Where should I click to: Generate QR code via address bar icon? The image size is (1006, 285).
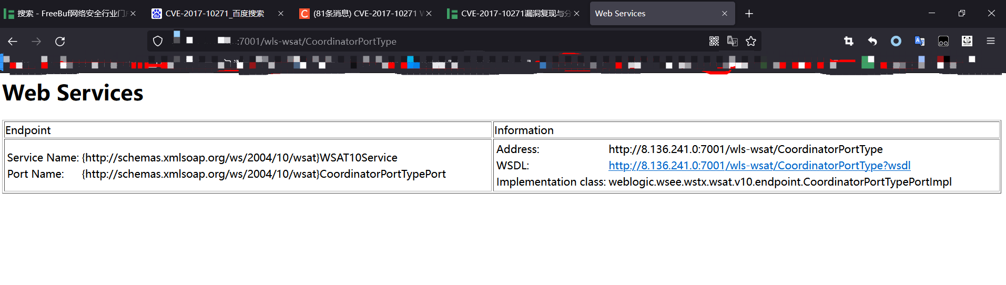pos(714,41)
